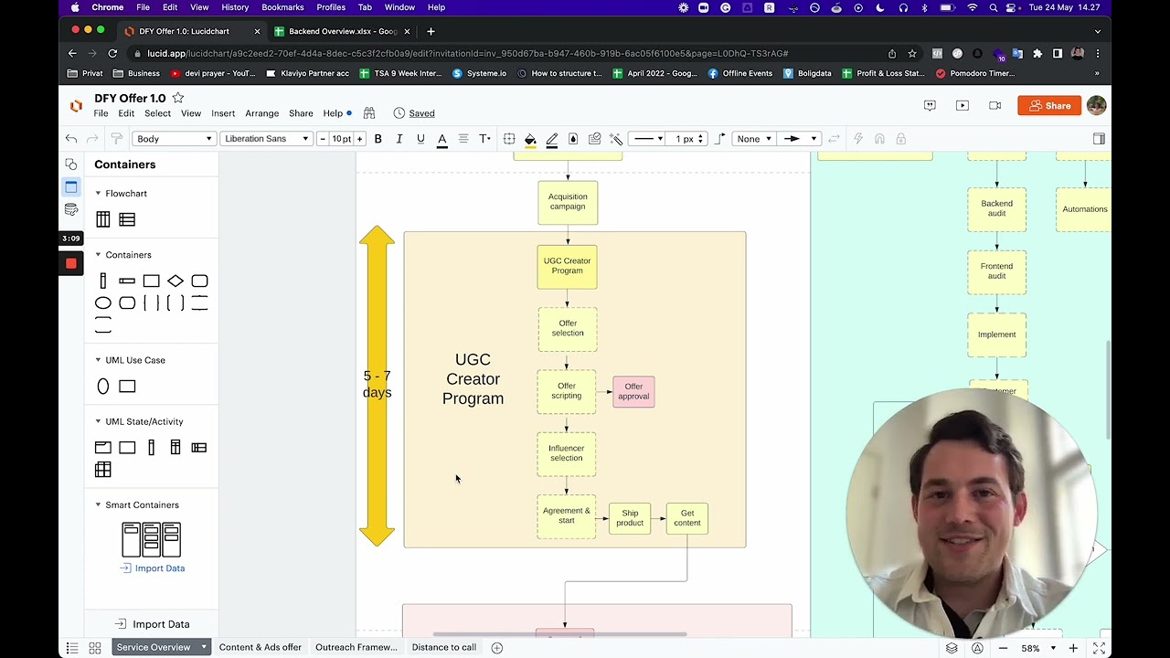Image resolution: width=1170 pixels, height=658 pixels.
Task: Start presentation mode play icon
Action: click(963, 106)
